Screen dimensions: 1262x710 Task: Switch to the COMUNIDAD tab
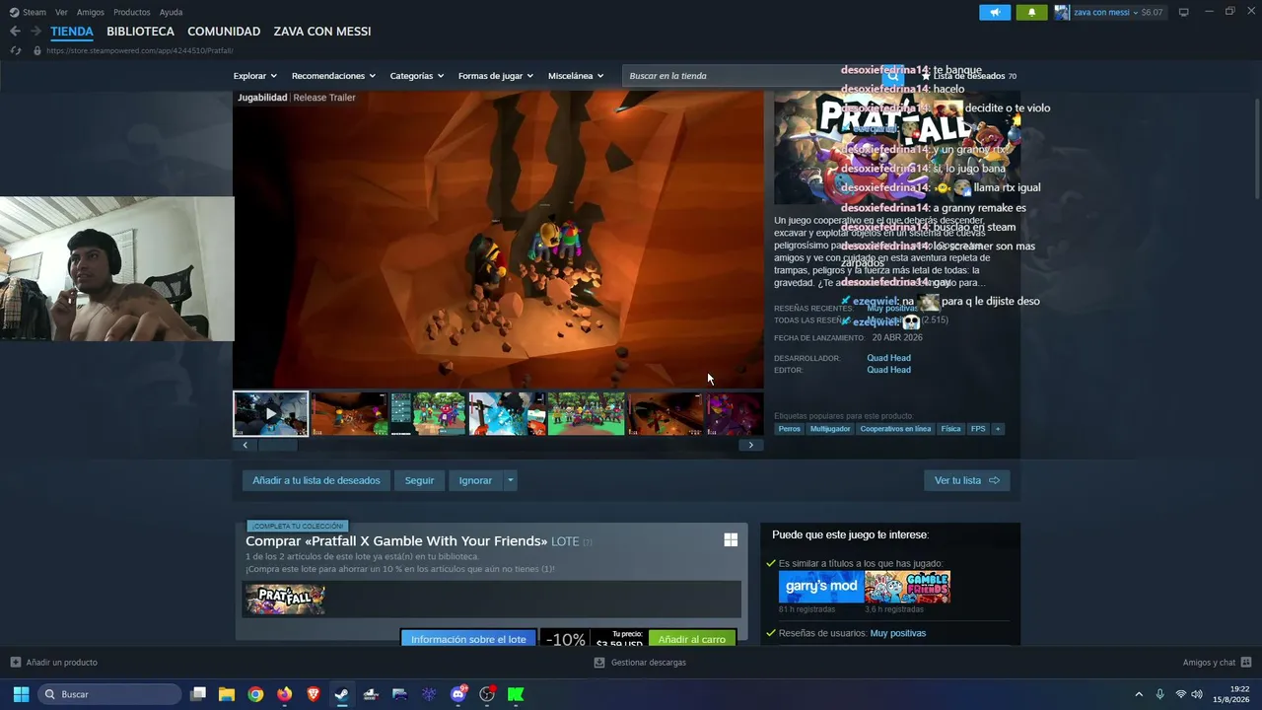(224, 32)
